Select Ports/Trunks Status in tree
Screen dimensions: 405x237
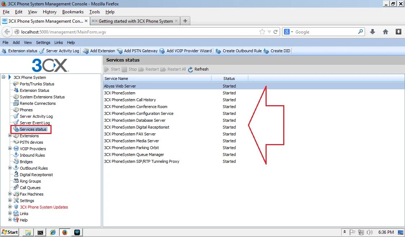(x=37, y=84)
